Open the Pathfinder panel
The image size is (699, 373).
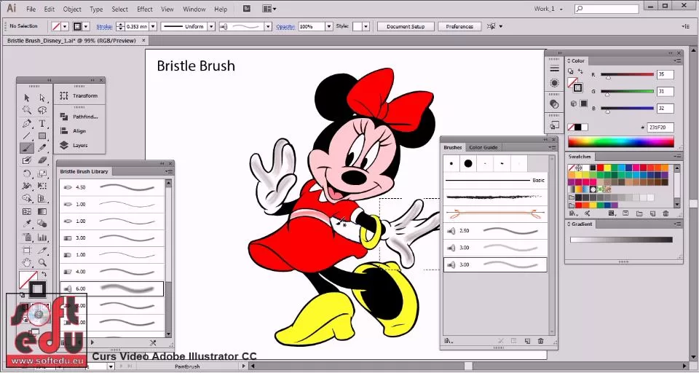click(x=79, y=117)
